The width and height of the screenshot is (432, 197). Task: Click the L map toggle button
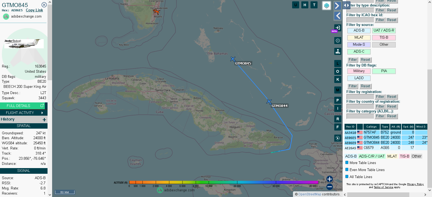click(337, 64)
